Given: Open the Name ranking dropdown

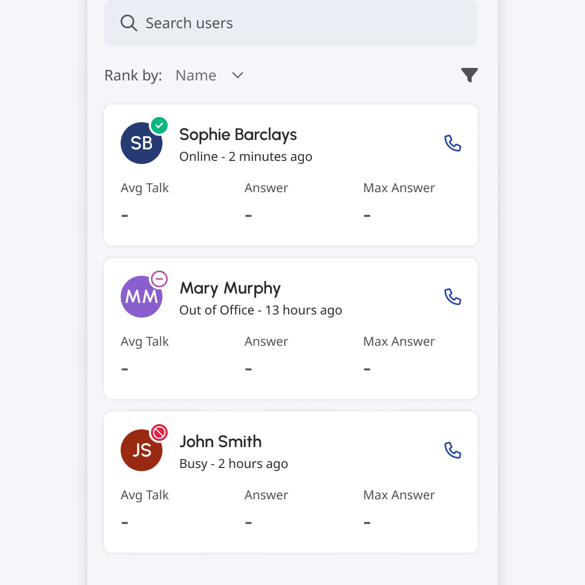Looking at the screenshot, I should [x=196, y=75].
